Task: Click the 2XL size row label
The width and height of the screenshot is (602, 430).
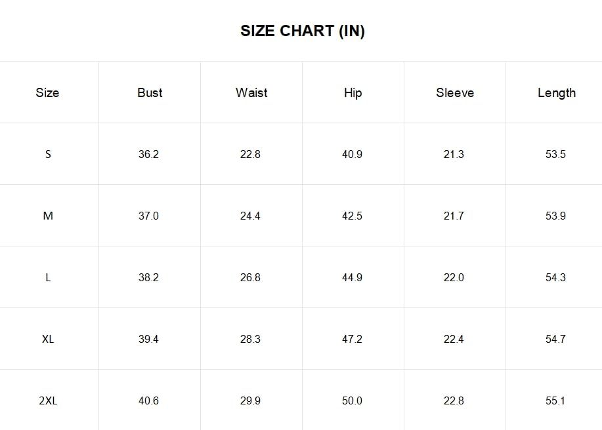Action: pos(48,401)
